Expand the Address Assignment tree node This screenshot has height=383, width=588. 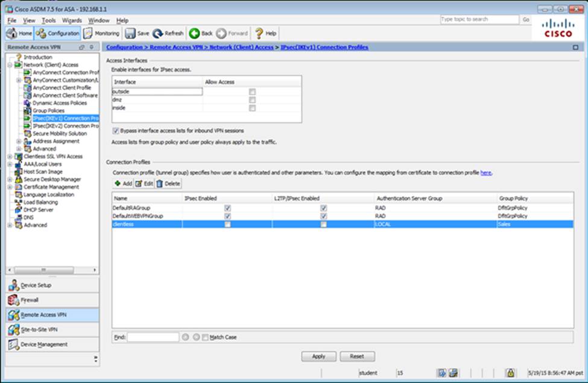point(19,141)
